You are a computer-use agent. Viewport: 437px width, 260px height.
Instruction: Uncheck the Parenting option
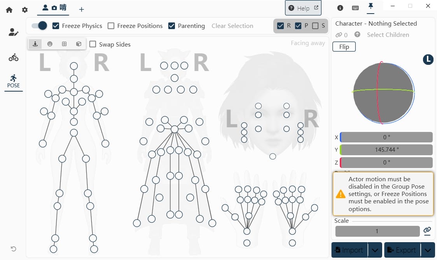click(172, 26)
